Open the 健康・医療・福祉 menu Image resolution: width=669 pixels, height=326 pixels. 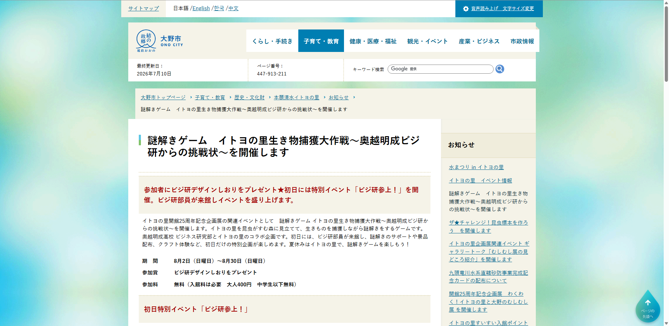(x=373, y=41)
